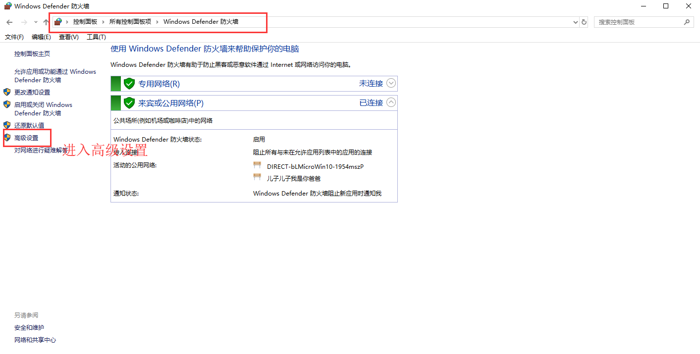Screen dimensions: 700x354
Task: Click shield icon beside 更改通知设置
Action: point(7,92)
